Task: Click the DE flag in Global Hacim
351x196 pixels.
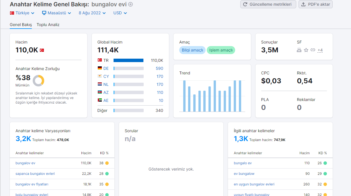Action: pyautogui.click(x=100, y=68)
